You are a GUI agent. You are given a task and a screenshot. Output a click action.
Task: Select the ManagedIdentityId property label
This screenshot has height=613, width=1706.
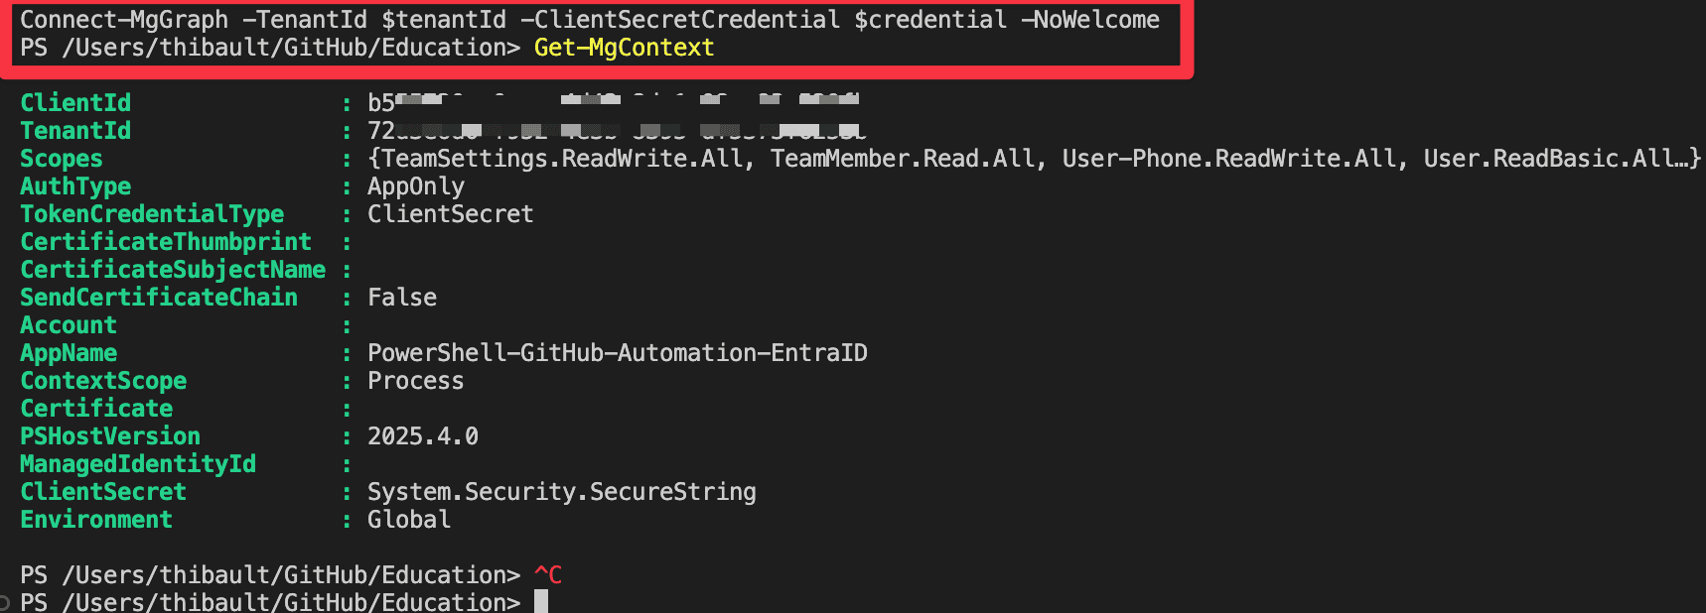pos(138,464)
